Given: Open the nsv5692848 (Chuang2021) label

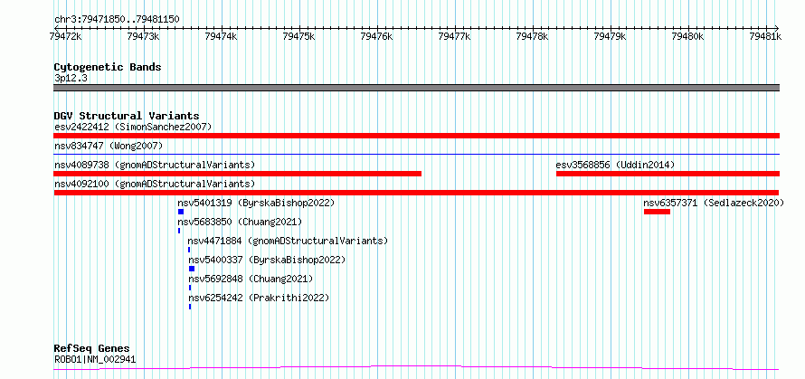Looking at the screenshot, I should coord(251,279).
